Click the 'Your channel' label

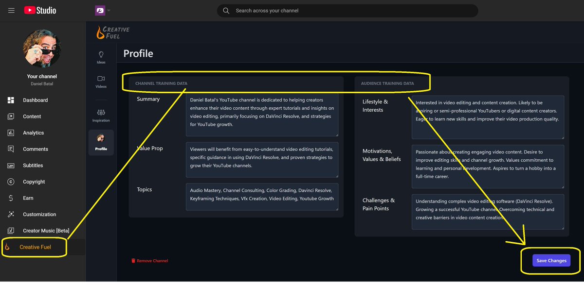[x=42, y=76]
